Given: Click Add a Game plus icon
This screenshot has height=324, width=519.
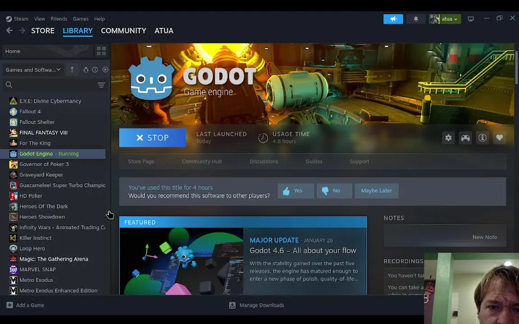Looking at the screenshot, I should (9, 305).
